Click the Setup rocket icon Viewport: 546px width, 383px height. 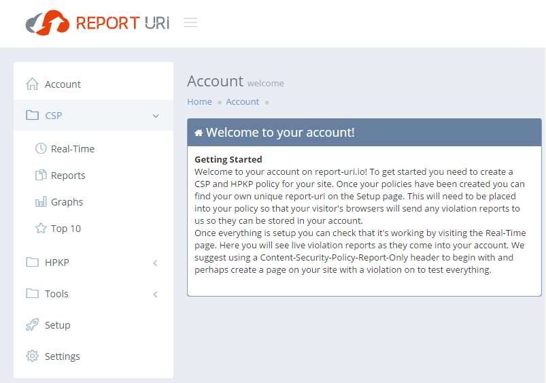pyautogui.click(x=33, y=324)
